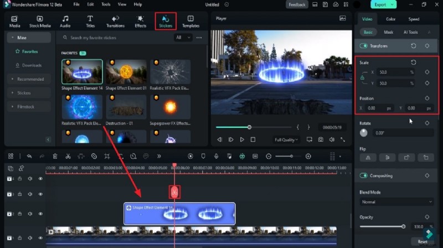The width and height of the screenshot is (443, 248).
Task: Open the Full Quality dropdown
Action: (286, 140)
